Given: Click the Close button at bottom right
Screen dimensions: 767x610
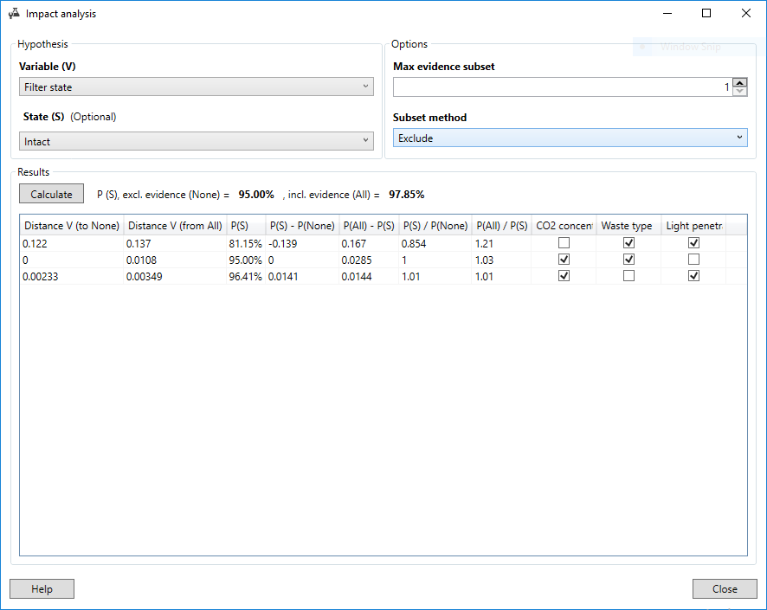Looking at the screenshot, I should [x=724, y=589].
